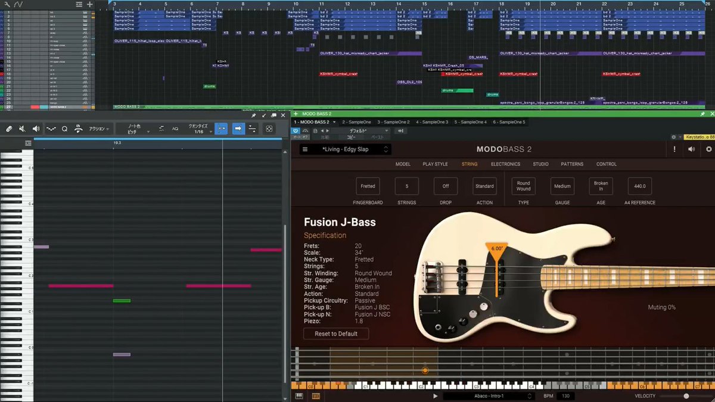Switch to the 3 - SampleOne 2 tab
Image resolution: width=715 pixels, height=402 pixels.
[x=393, y=122]
